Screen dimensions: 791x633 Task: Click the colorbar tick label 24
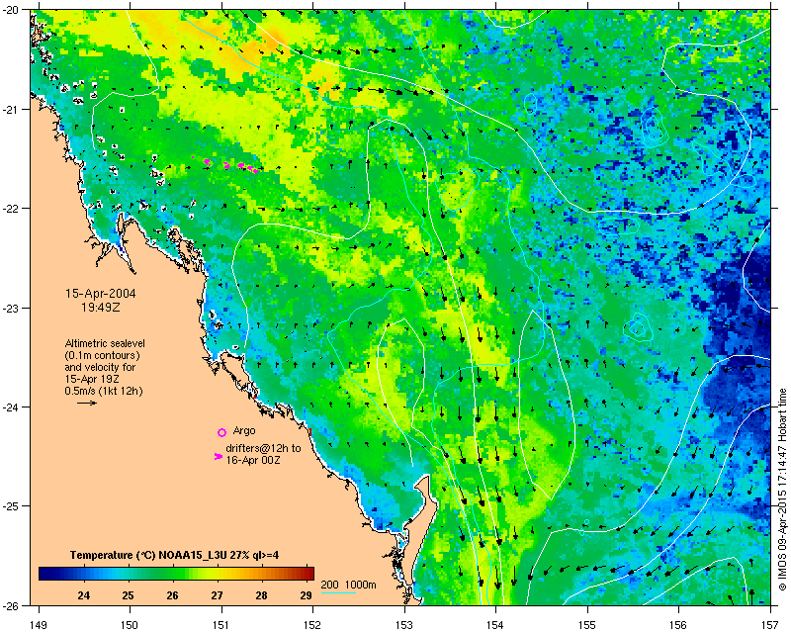pos(84,595)
